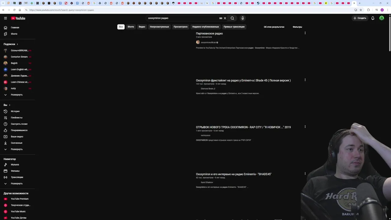Open the on-screen keyboard icon in search
The height and width of the screenshot is (220, 391).
pos(221,18)
